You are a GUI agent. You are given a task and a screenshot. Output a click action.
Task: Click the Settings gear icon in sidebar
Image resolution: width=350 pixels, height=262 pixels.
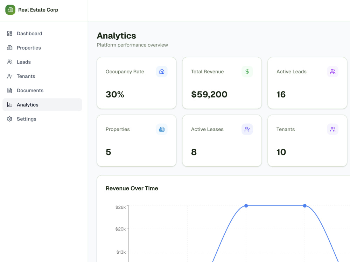(x=9, y=119)
